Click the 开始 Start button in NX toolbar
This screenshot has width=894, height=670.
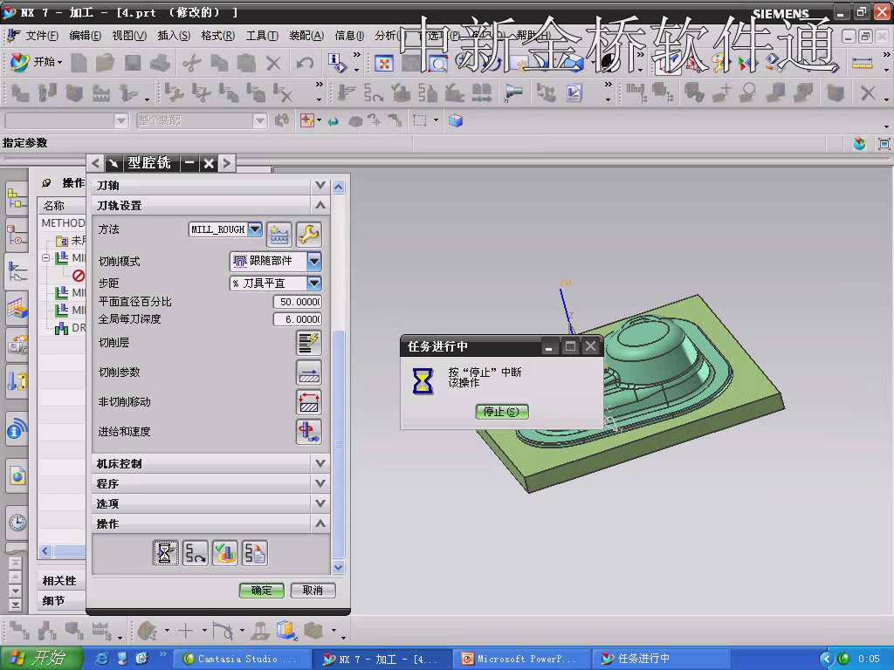pyautogui.click(x=35, y=62)
